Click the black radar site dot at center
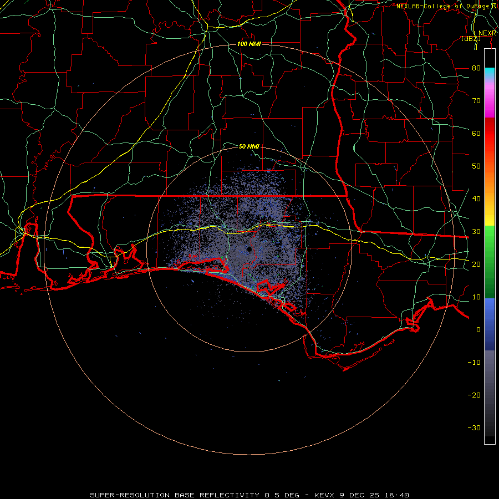The width and height of the screenshot is (499, 499). coord(249,249)
